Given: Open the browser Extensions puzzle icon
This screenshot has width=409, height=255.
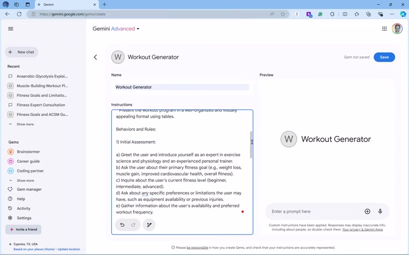Looking at the screenshot, I should pyautogui.click(x=332, y=14).
